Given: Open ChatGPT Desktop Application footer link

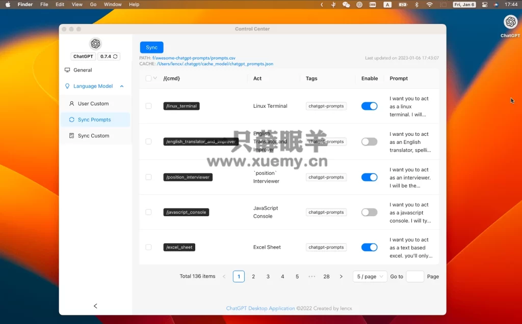Looking at the screenshot, I should pos(260,308).
